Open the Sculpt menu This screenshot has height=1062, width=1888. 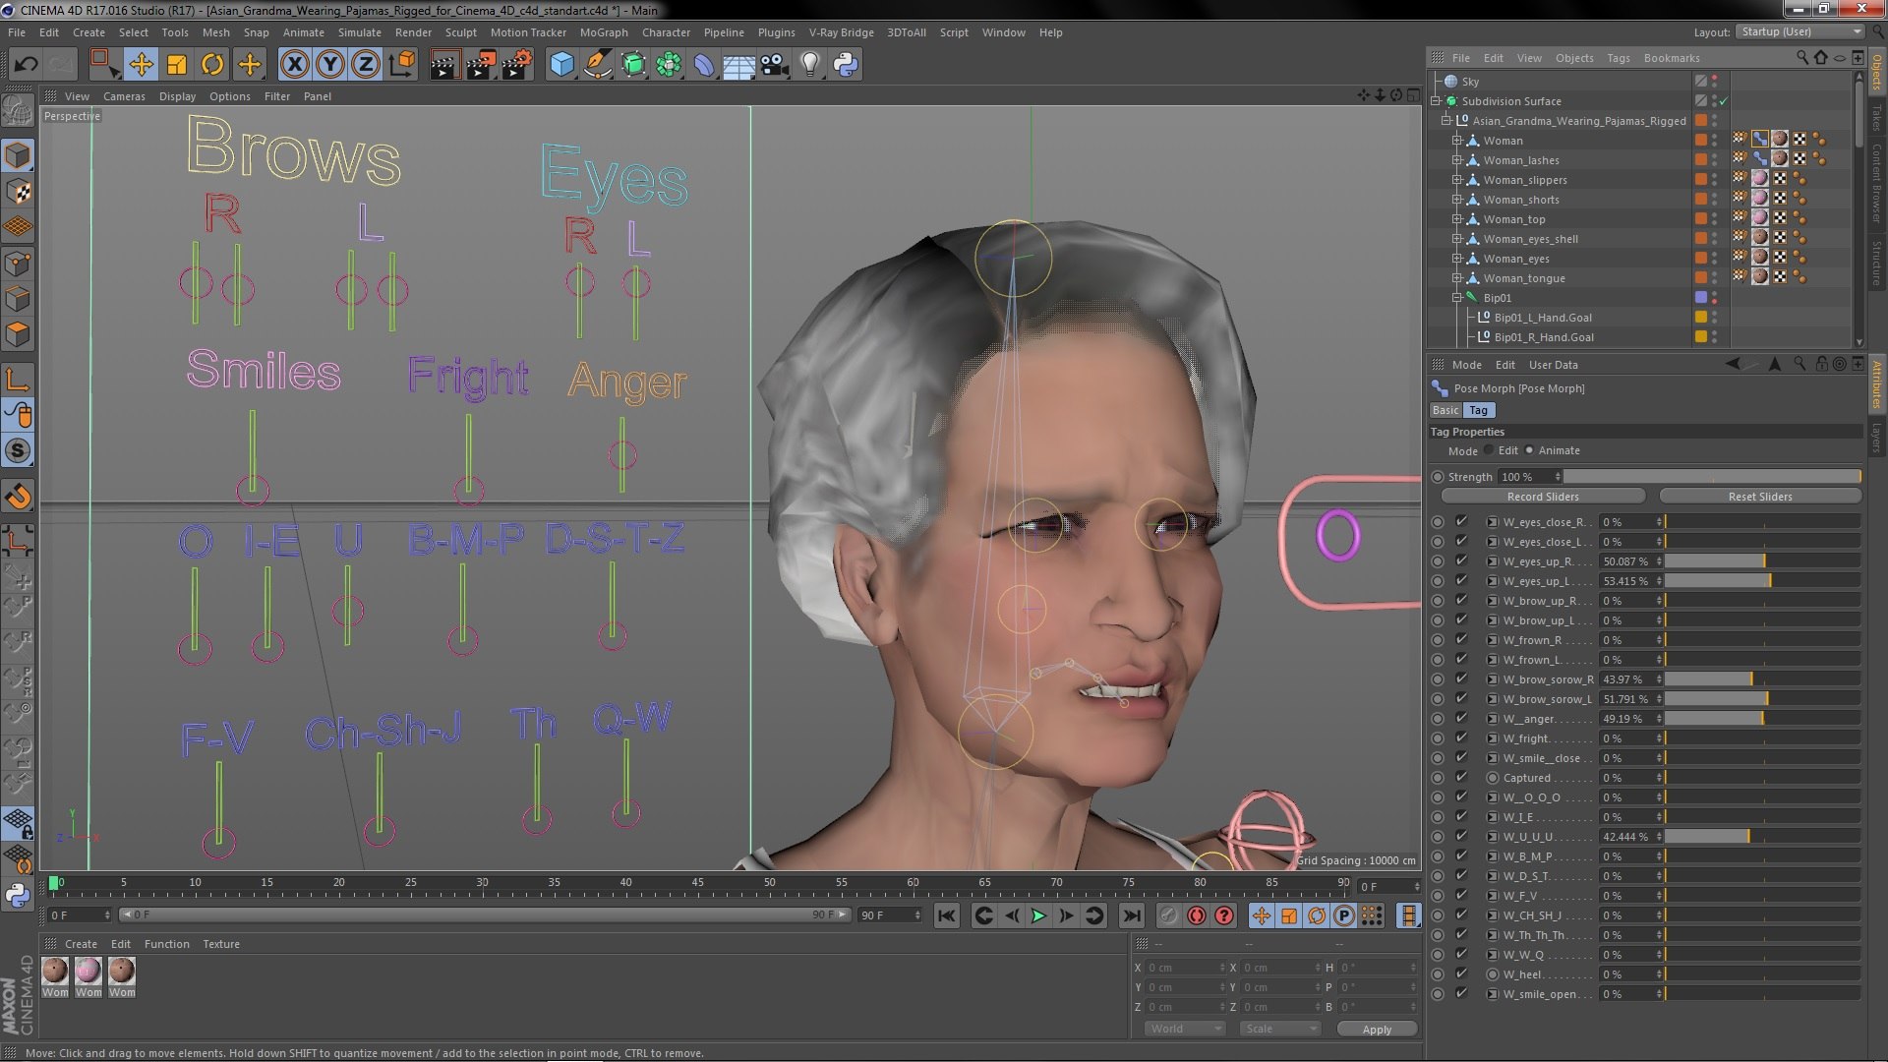pos(460,32)
